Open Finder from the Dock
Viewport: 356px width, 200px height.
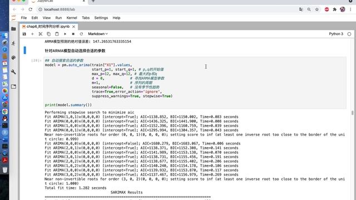[x=5, y=36]
